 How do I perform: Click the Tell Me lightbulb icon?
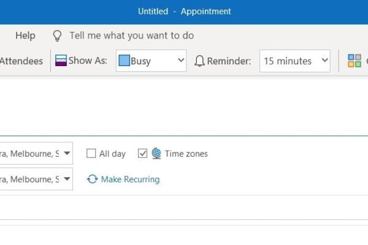point(58,36)
